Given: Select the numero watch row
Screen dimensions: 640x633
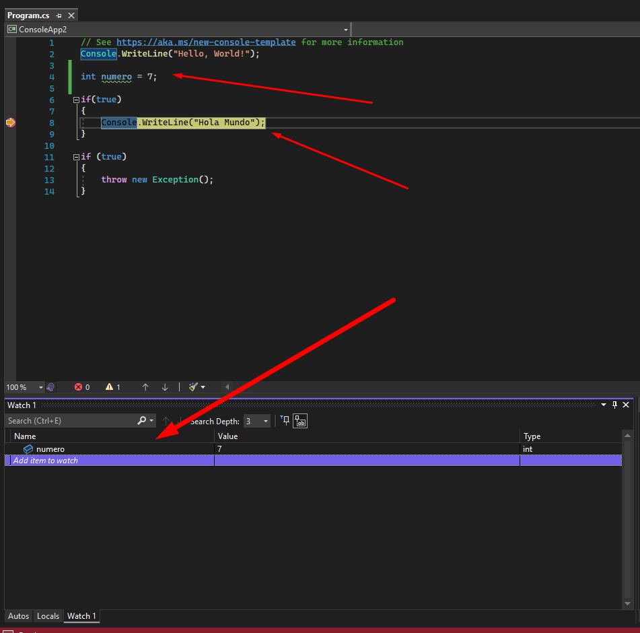Looking at the screenshot, I should click(x=50, y=449).
